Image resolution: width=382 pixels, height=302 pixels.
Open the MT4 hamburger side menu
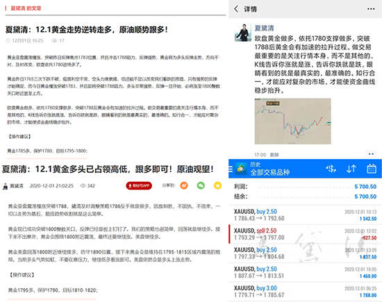231,169
